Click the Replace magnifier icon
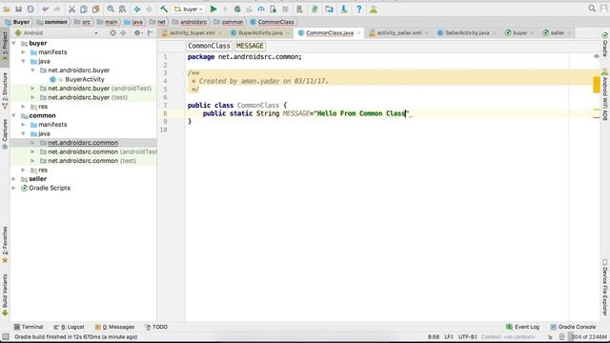The image size is (610, 343). (x=122, y=9)
